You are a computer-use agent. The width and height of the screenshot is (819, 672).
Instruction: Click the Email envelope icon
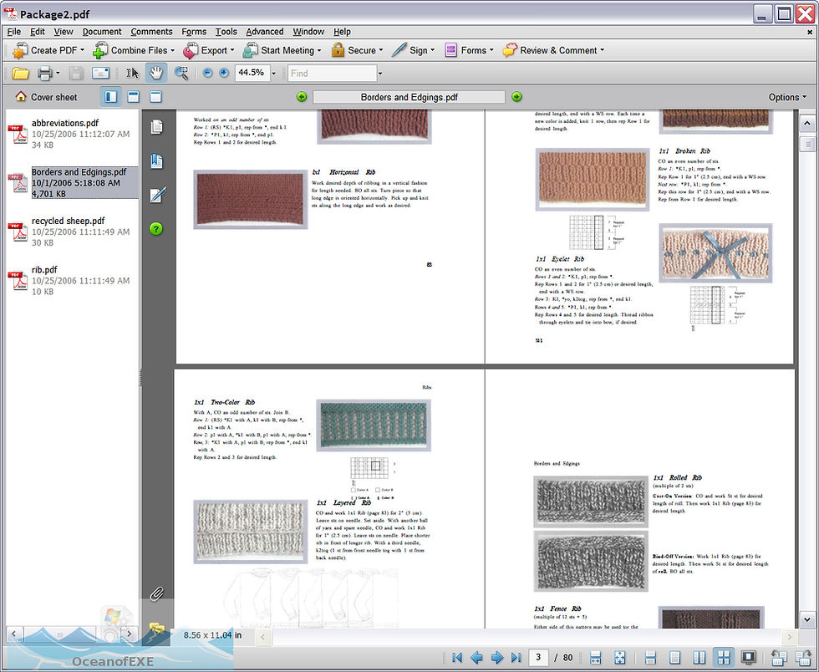100,74
